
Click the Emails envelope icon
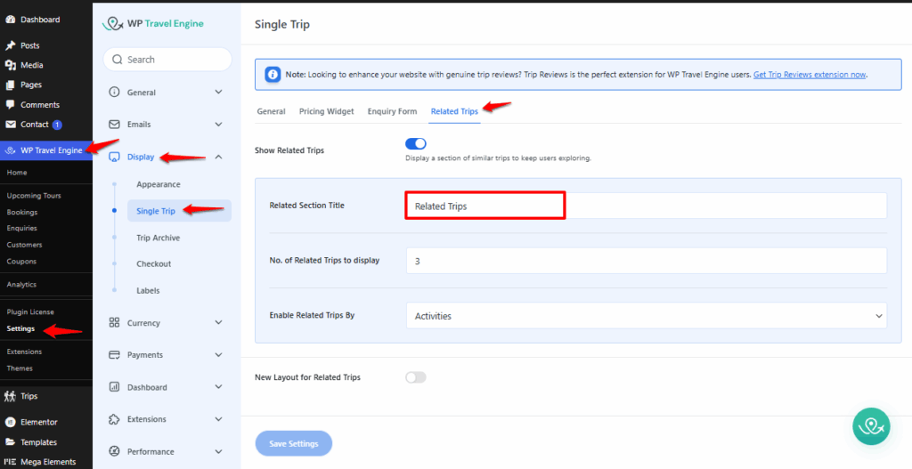114,125
